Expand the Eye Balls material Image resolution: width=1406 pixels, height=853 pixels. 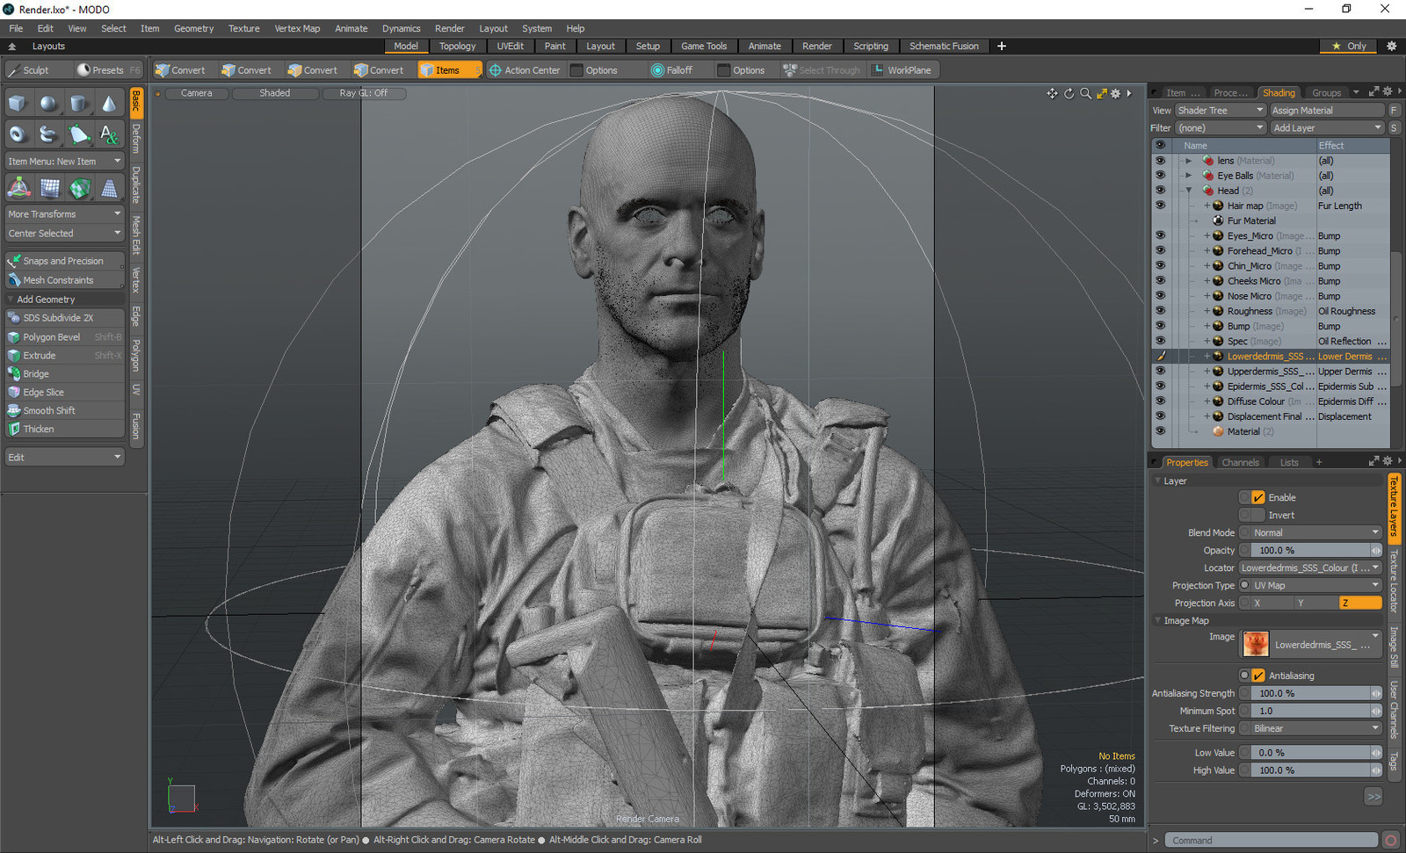(x=1189, y=176)
